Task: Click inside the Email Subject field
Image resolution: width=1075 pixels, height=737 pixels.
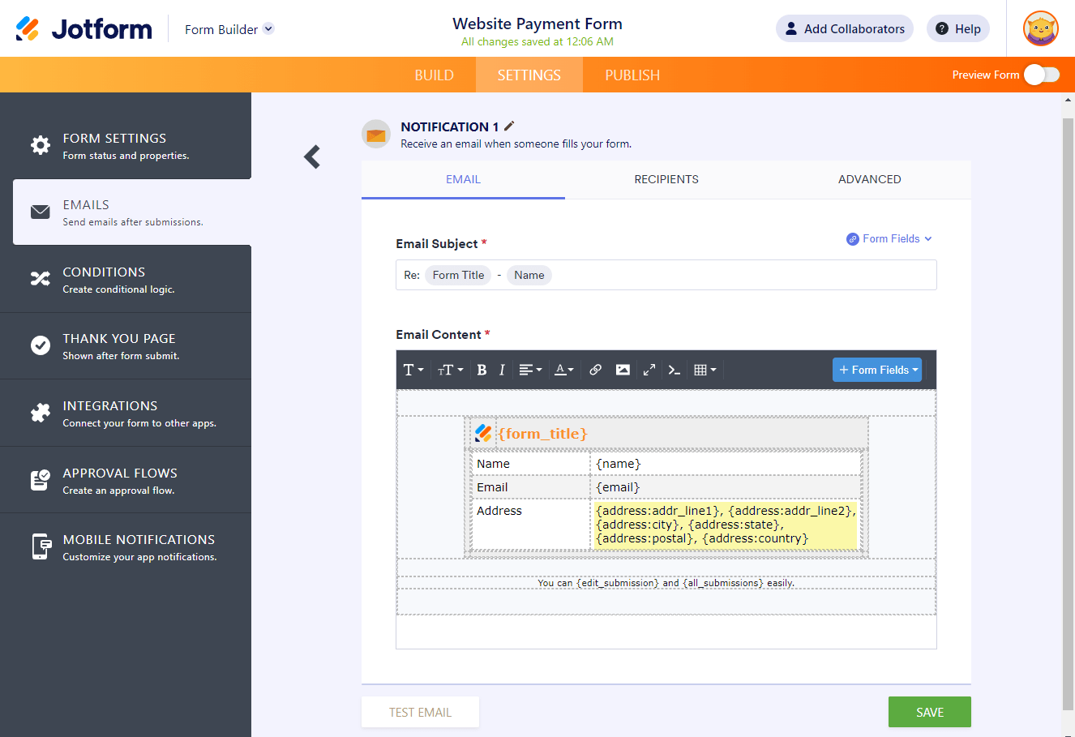Action: click(x=730, y=275)
